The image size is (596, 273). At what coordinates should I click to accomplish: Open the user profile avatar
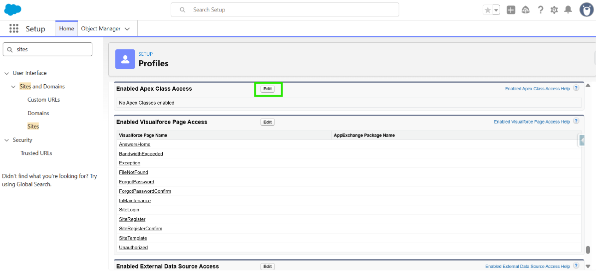[586, 9]
